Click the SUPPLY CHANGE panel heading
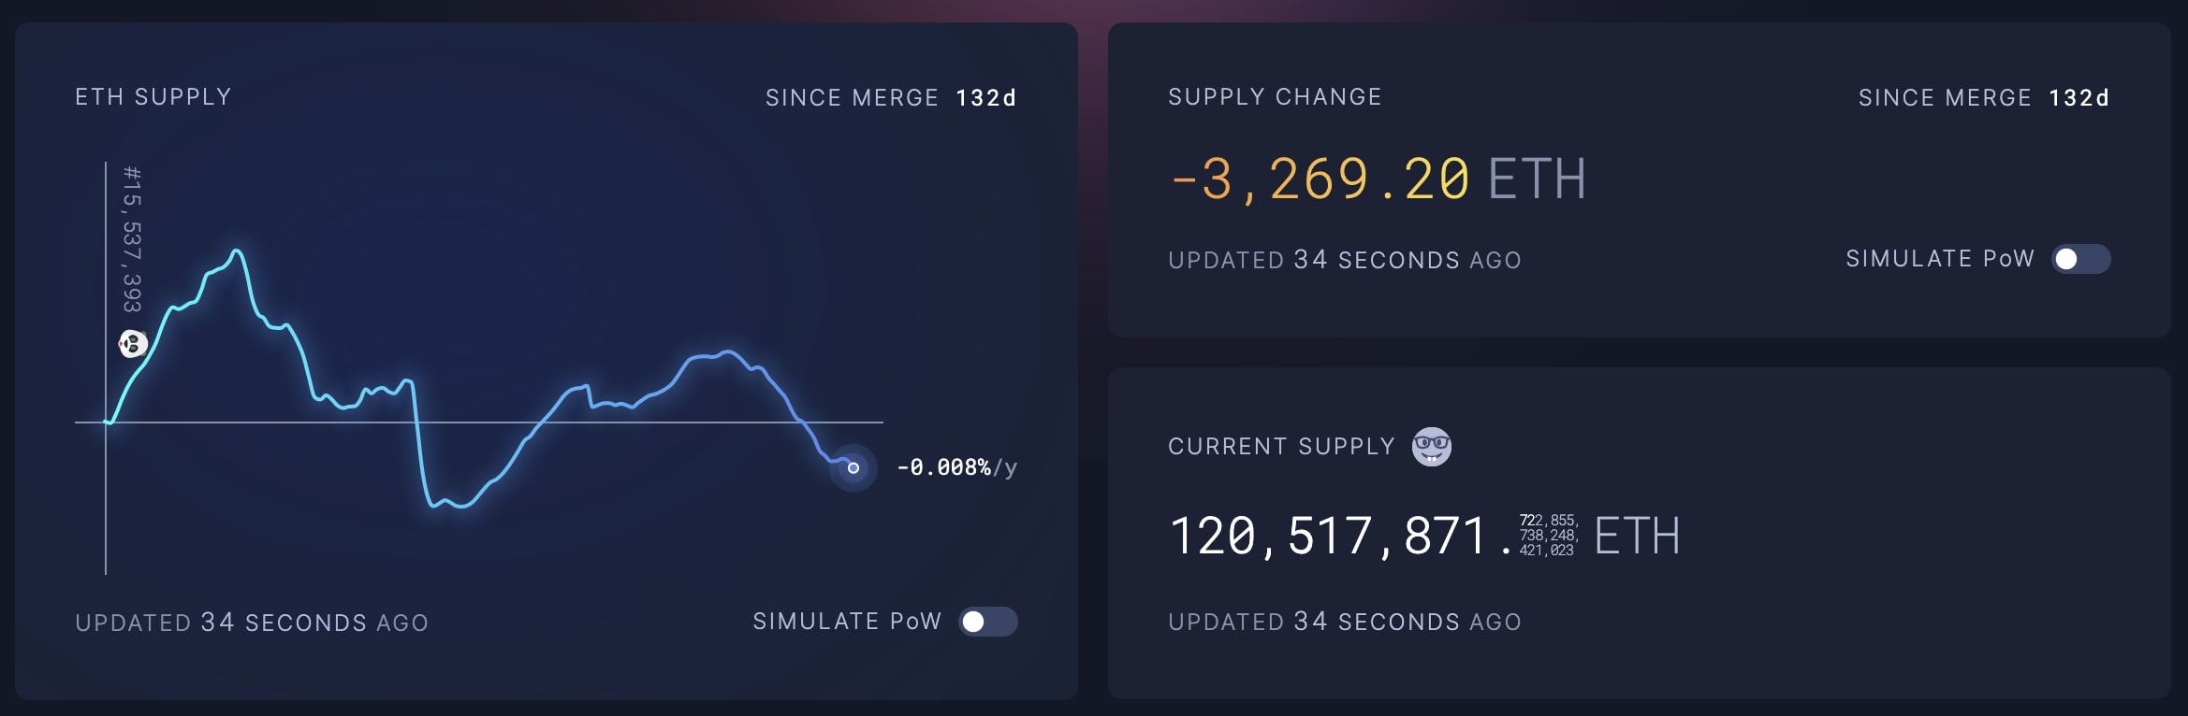The image size is (2188, 716). point(1275,96)
